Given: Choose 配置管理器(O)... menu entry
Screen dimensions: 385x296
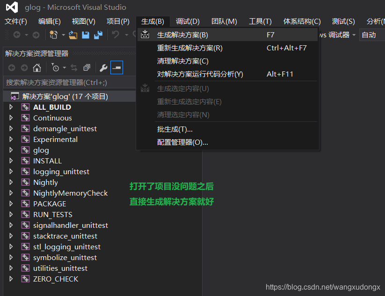Looking at the screenshot, I should (228, 142).
